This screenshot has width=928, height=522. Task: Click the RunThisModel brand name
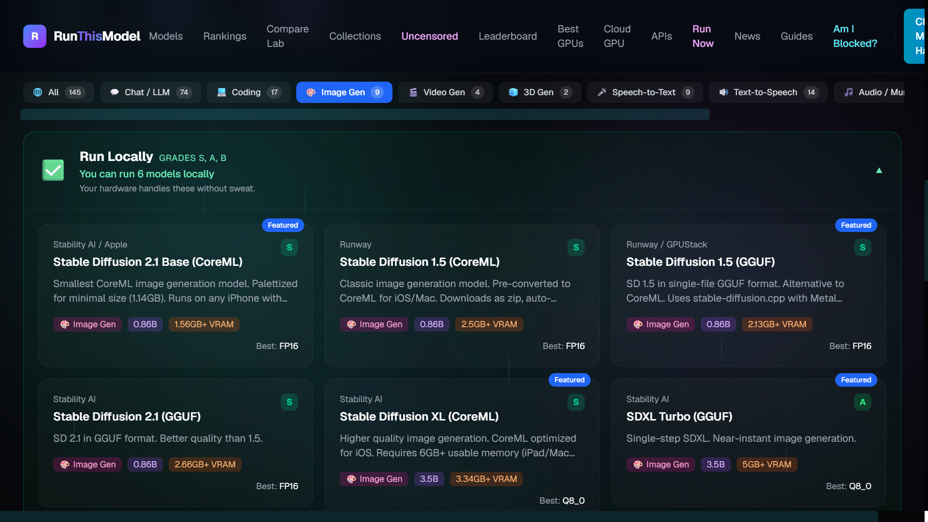(x=97, y=36)
